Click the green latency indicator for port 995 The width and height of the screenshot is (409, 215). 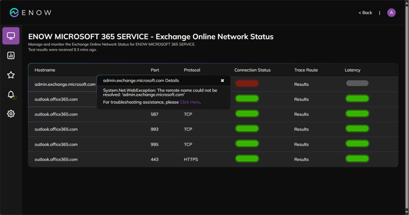357,144
